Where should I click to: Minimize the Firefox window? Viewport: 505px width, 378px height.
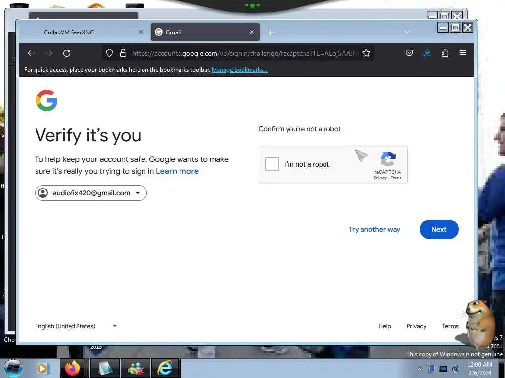click(x=443, y=28)
